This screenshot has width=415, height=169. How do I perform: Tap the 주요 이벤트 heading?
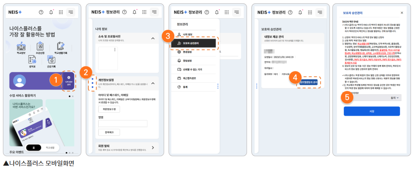tap(17, 153)
